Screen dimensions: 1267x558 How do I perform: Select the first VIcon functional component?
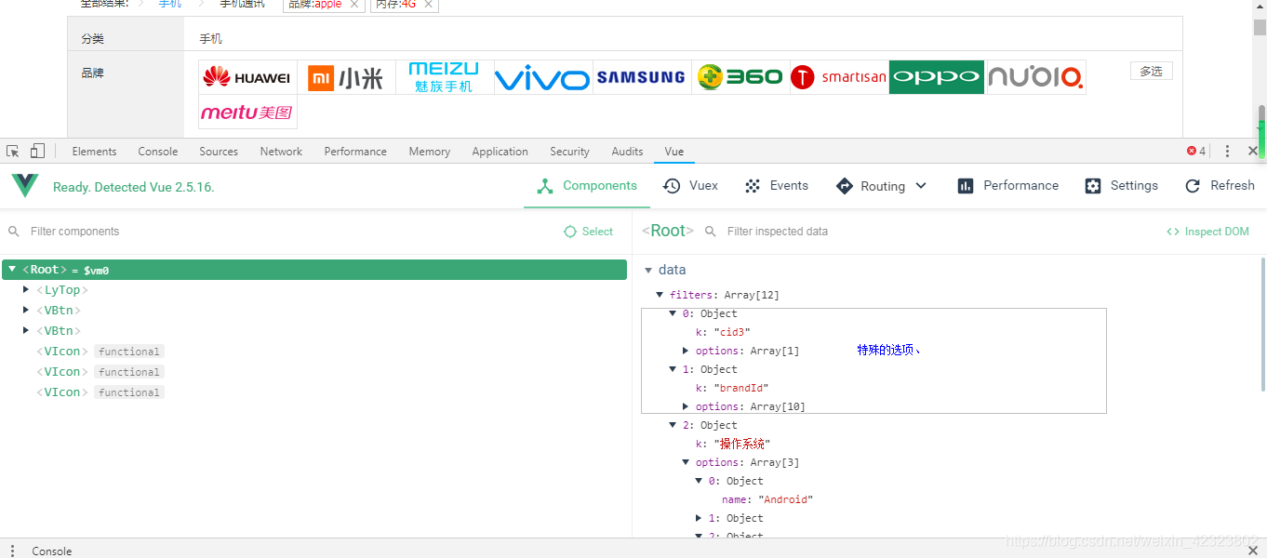(x=100, y=352)
